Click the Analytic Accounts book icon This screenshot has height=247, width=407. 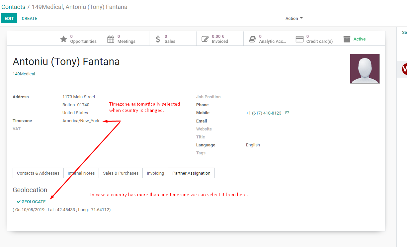pyautogui.click(x=253, y=39)
